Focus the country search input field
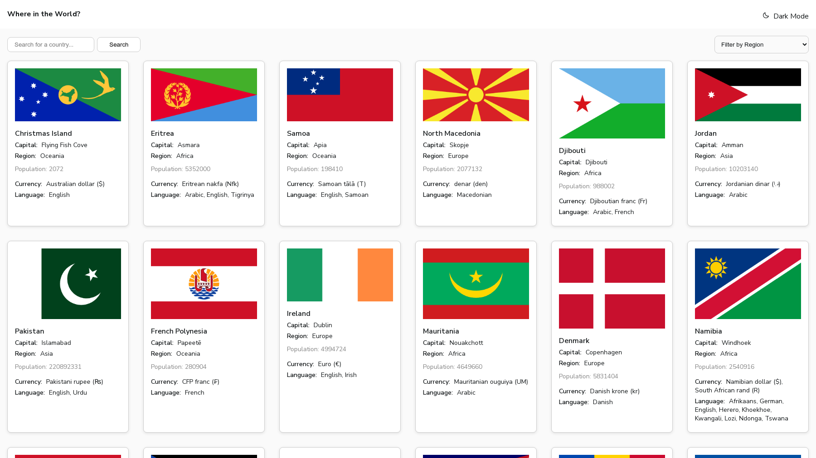The image size is (816, 458). 51,44
